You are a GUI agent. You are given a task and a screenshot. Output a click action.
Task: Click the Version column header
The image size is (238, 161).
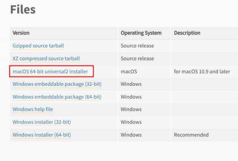21,33
